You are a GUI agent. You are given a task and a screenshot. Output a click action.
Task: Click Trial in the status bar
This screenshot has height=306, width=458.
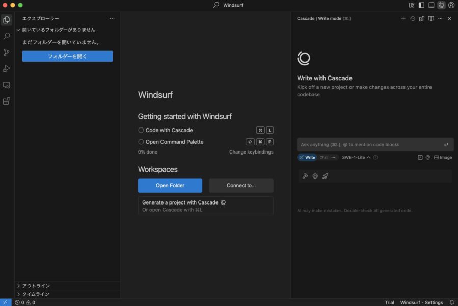click(389, 302)
